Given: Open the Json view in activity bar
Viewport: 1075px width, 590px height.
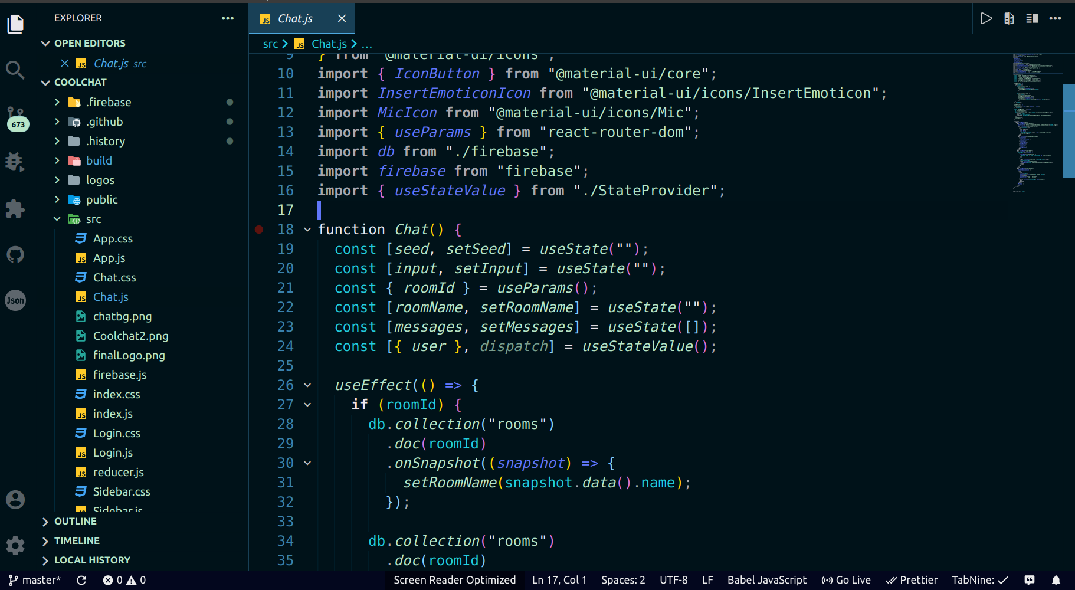Looking at the screenshot, I should (15, 300).
